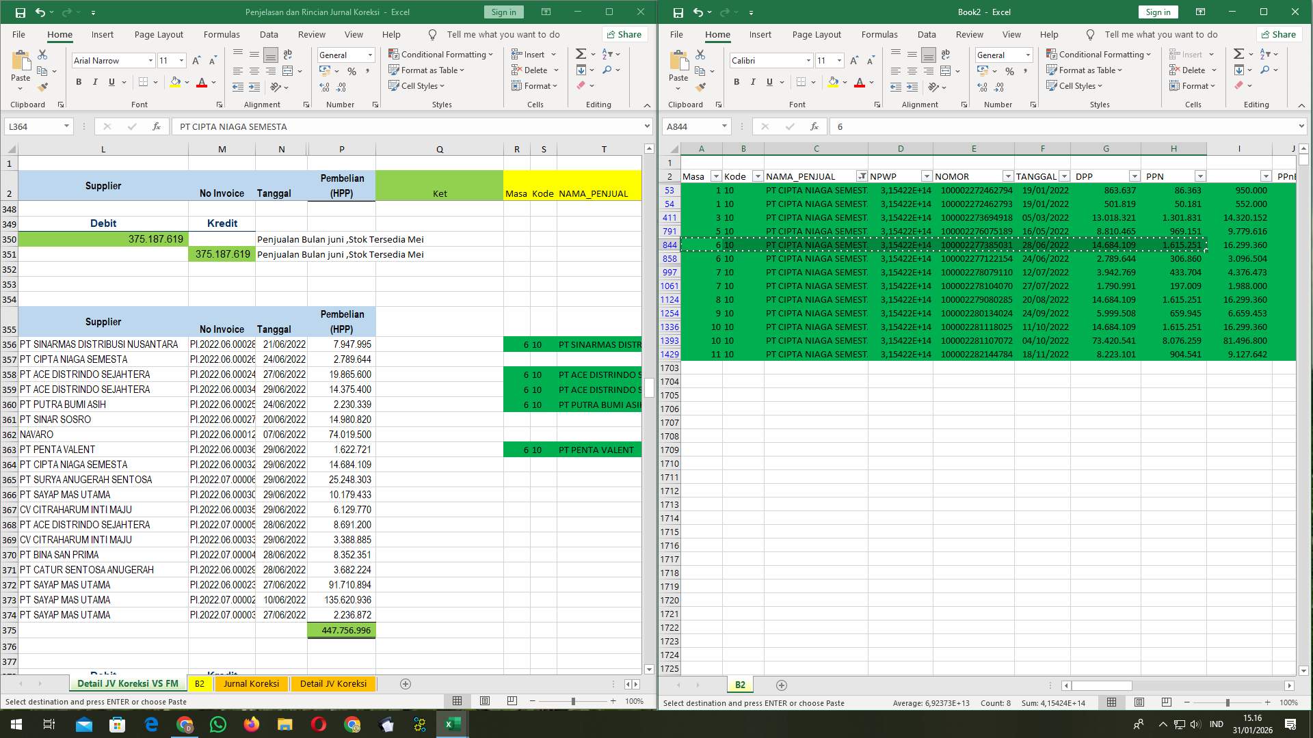
Task: Click the AutoSum icon in Editing group
Action: tap(580, 53)
